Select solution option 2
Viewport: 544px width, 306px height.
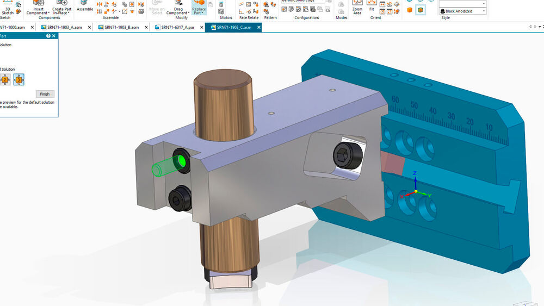(5, 80)
